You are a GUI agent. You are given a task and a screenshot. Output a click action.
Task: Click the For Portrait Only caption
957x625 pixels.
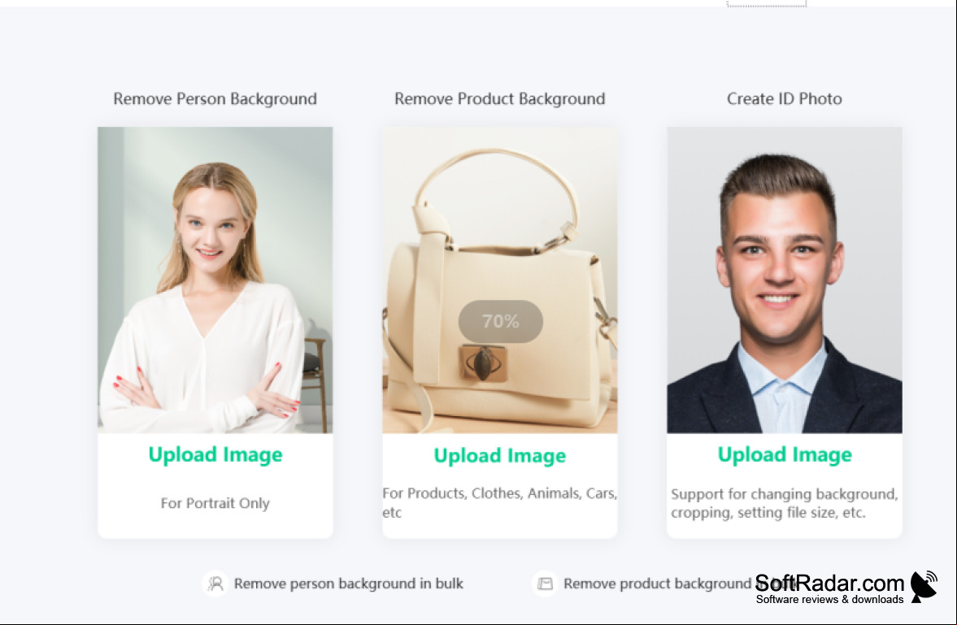215,503
